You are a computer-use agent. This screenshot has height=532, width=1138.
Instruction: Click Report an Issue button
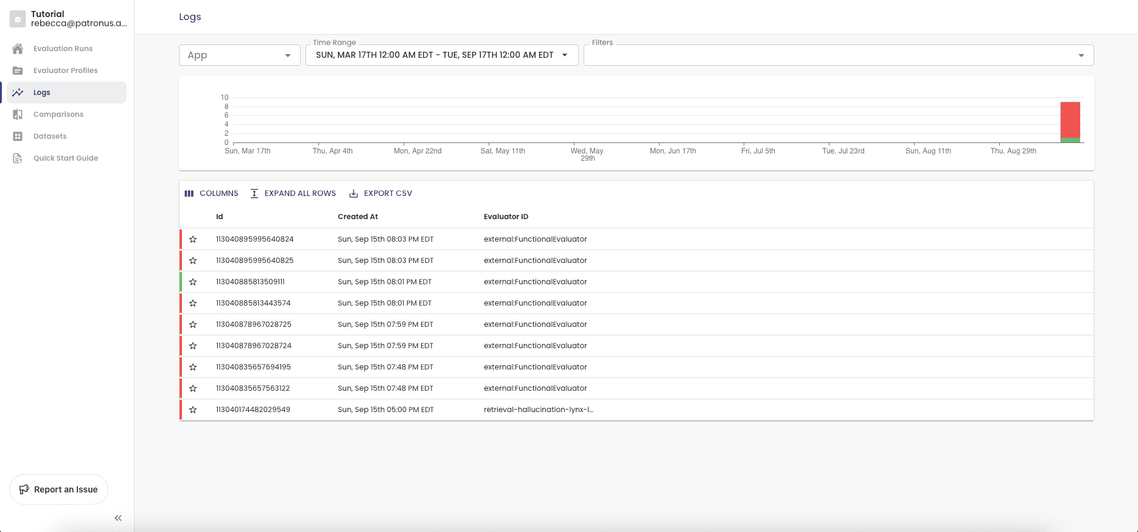click(58, 489)
